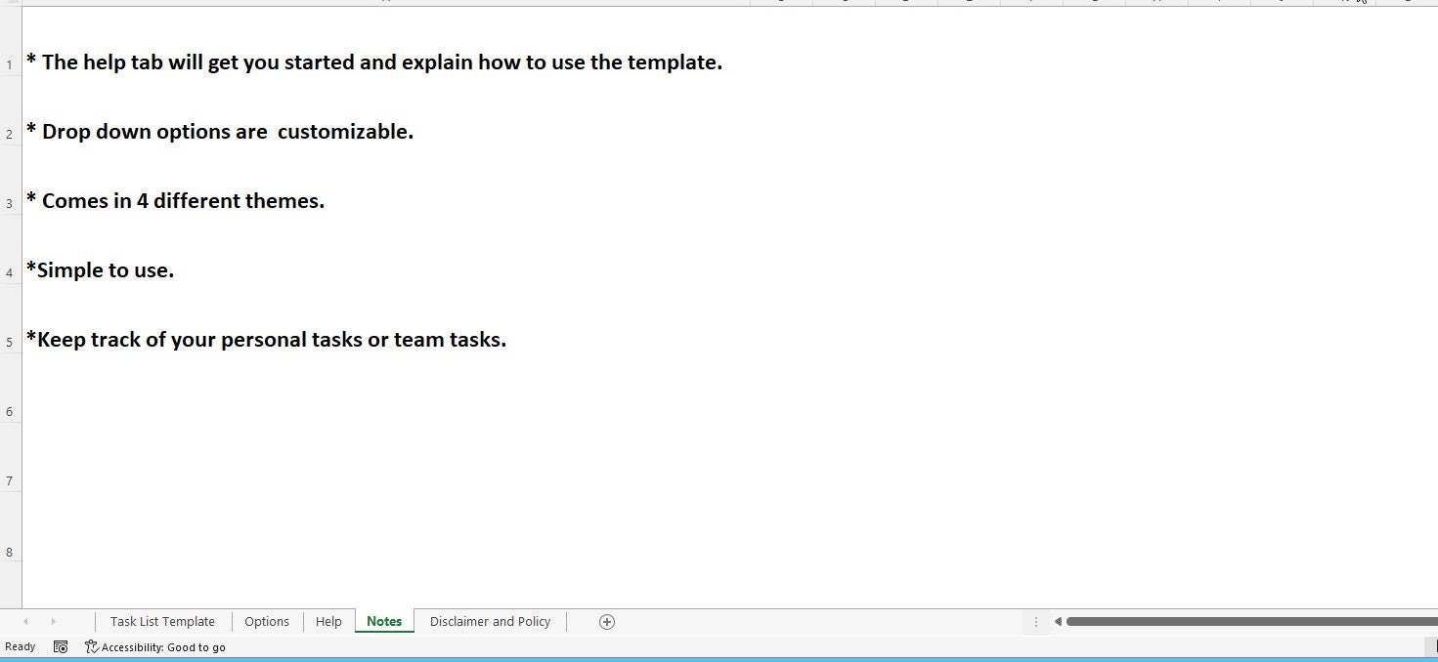Switch to the Task List Template sheet
Image resolution: width=1438 pixels, height=662 pixels.
tap(162, 621)
